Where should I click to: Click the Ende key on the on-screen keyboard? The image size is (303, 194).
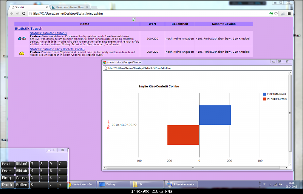[8, 171]
